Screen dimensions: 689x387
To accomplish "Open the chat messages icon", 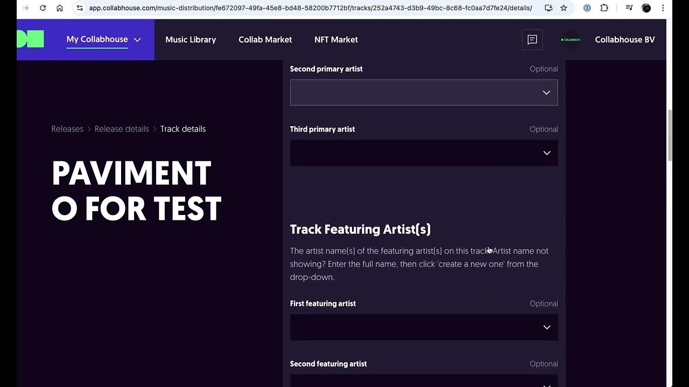I will [532, 40].
